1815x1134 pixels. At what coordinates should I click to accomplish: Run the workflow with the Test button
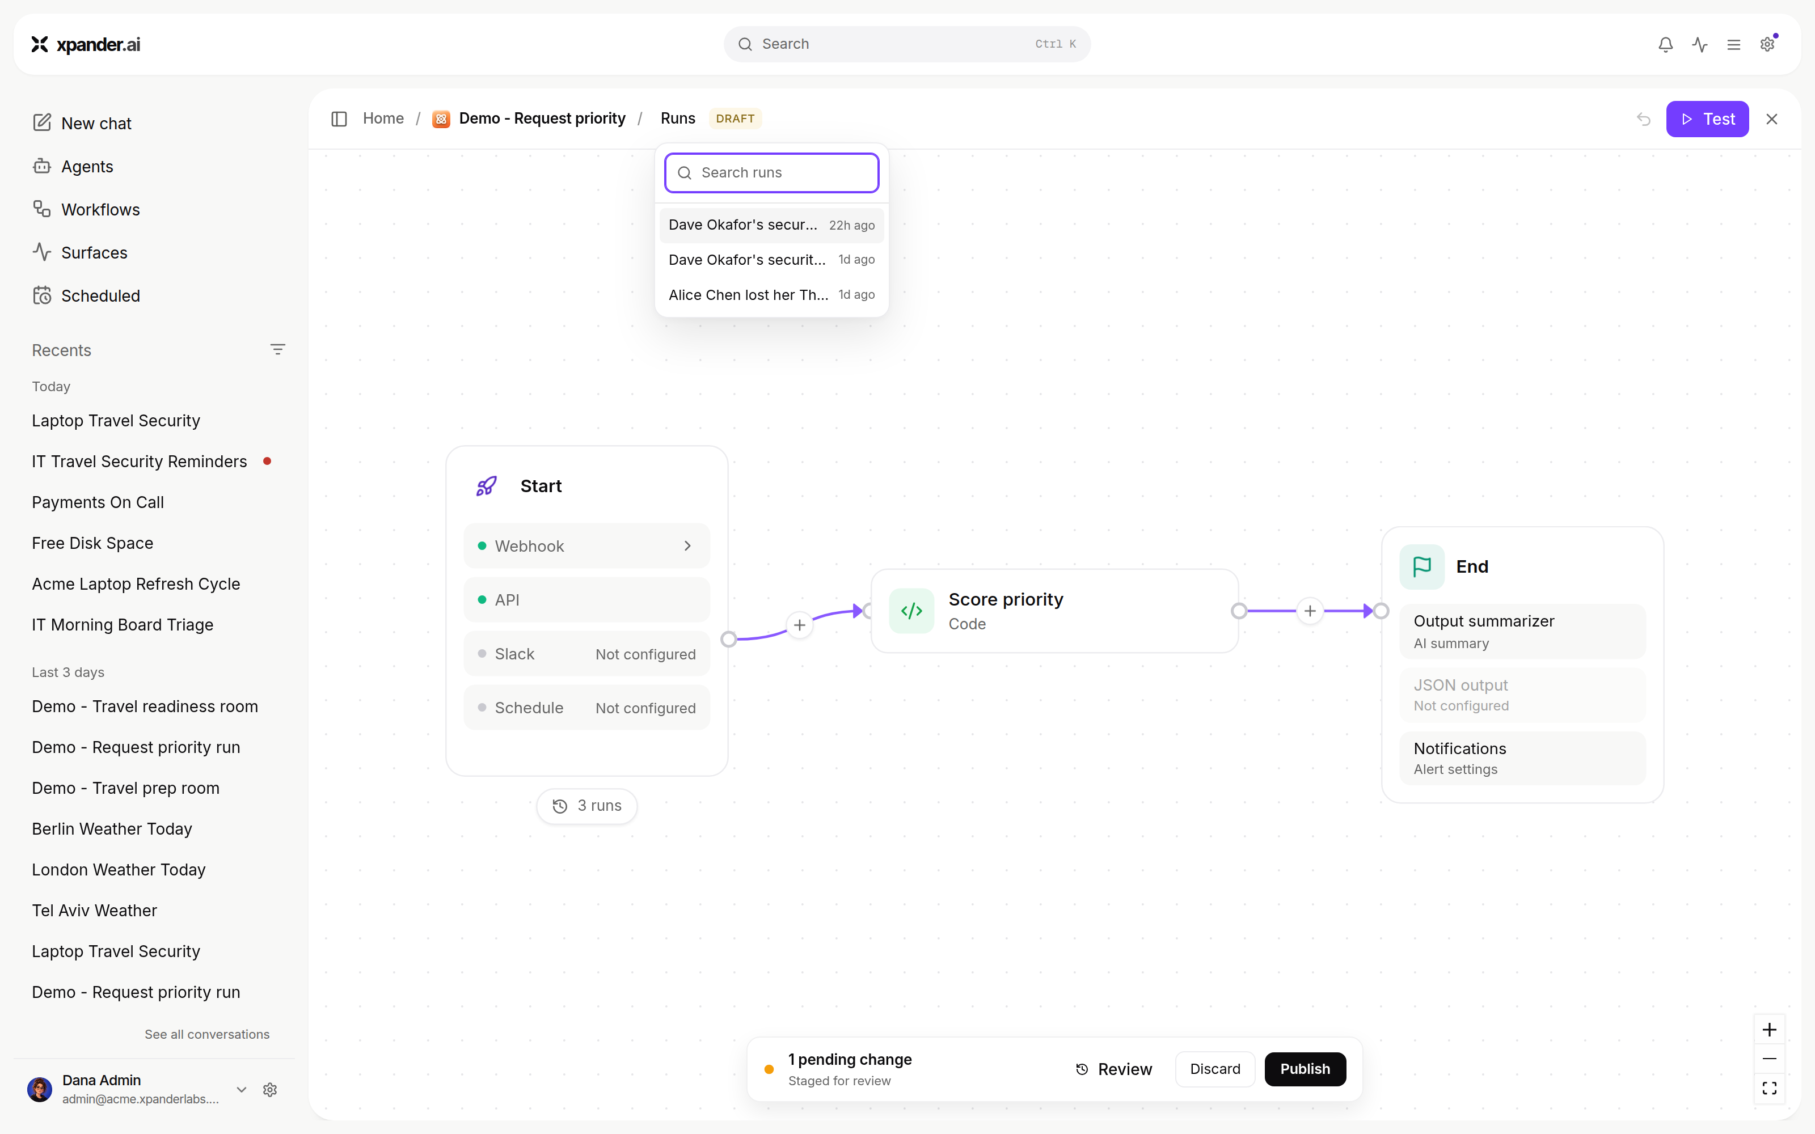coord(1707,119)
